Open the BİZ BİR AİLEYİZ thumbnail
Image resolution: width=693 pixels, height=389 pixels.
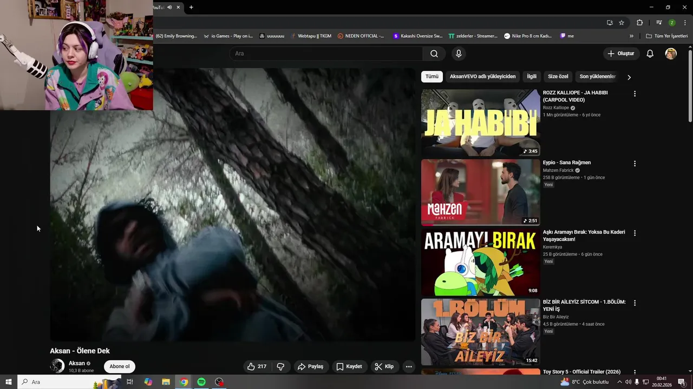[481, 332]
